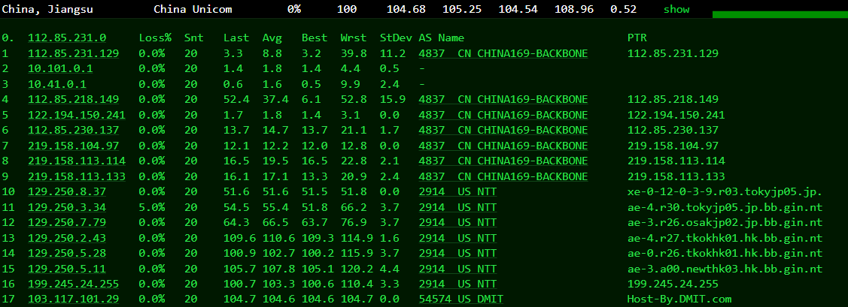Viewport: 848px width, 307px height.
Task: Open AS 2914 NTT link in hop 11 row
Action: pyautogui.click(x=457, y=207)
